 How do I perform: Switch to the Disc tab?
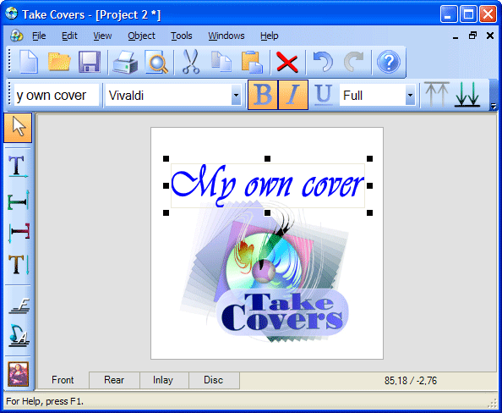point(213,380)
